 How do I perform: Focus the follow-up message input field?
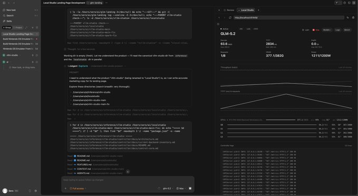pyautogui.click(x=128, y=180)
